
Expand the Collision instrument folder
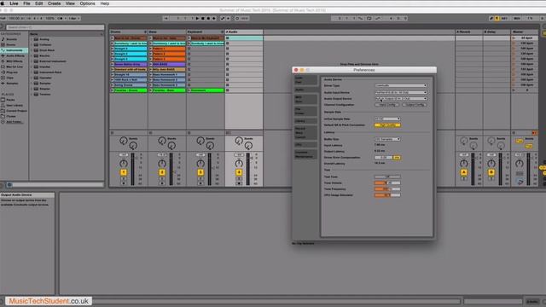[x=32, y=45]
